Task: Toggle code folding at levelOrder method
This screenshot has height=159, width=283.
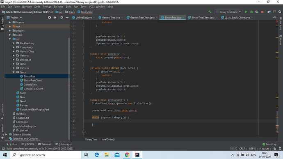Action: click(83, 100)
